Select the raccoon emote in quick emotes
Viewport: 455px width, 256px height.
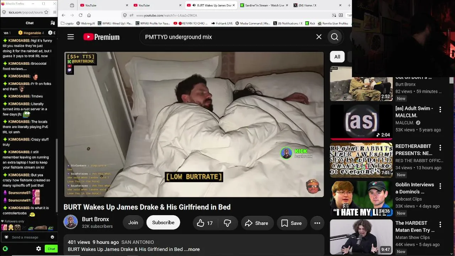point(17,228)
